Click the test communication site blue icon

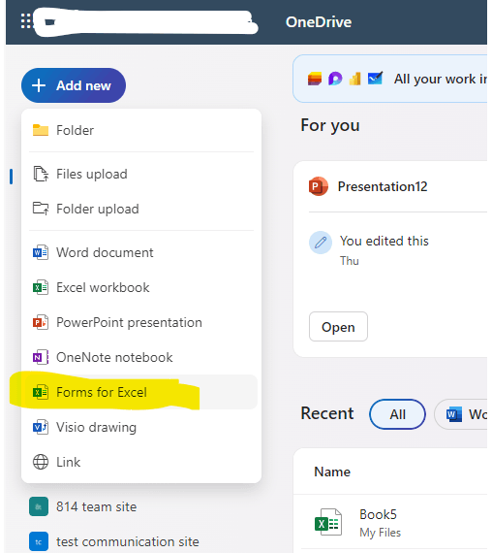pyautogui.click(x=39, y=541)
